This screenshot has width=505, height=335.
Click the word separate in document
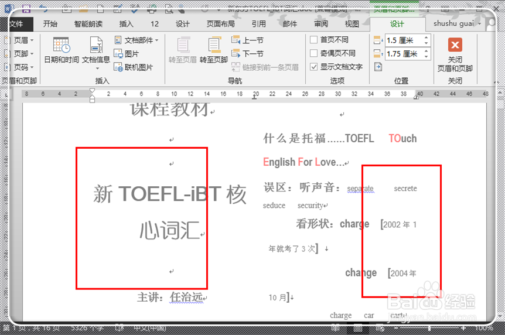pos(360,188)
